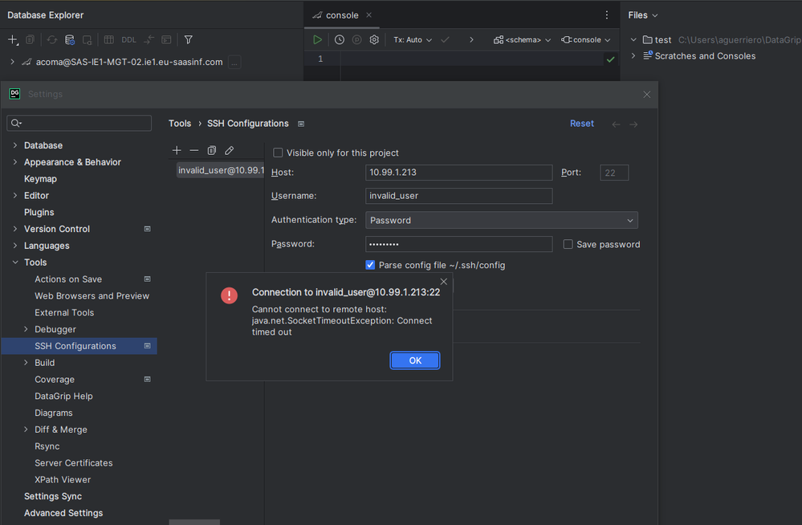Image resolution: width=802 pixels, height=525 pixels.
Task: Add a new SSH configuration with plus icon
Action: pos(177,151)
